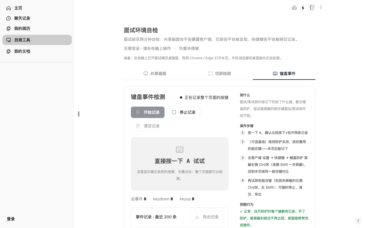Click the 预期行为 heading
Image resolution: width=365 pixels, height=228 pixels.
(x=247, y=205)
